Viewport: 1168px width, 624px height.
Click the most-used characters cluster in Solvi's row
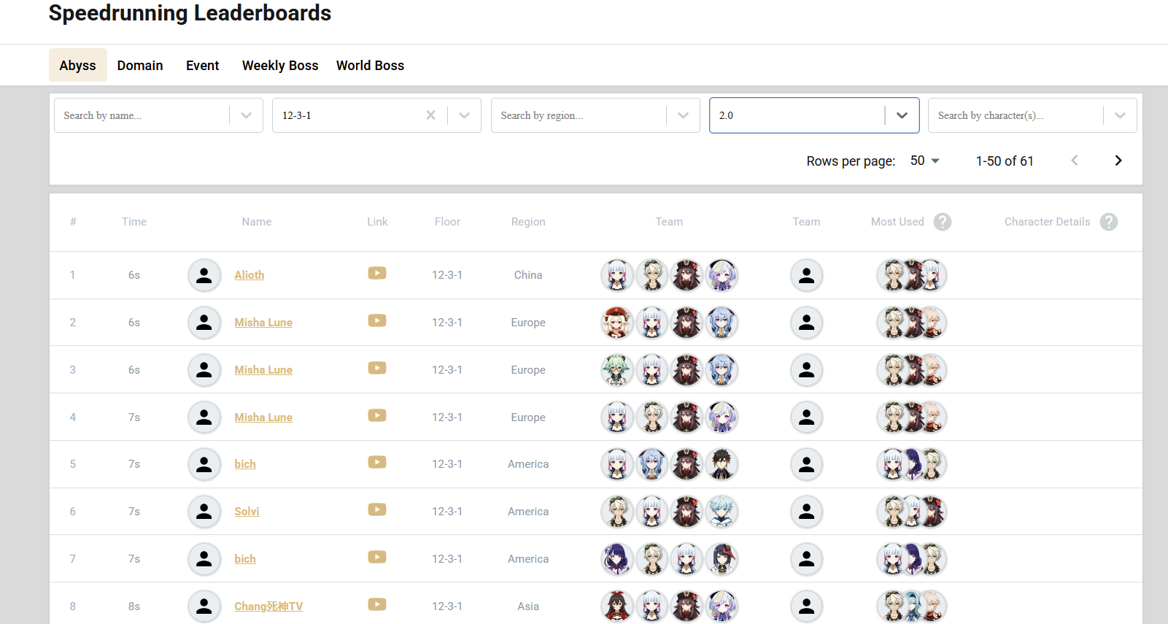click(912, 512)
